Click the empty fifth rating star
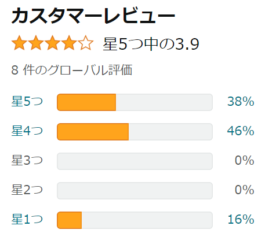Screen dimensions: 265x237 85,43
